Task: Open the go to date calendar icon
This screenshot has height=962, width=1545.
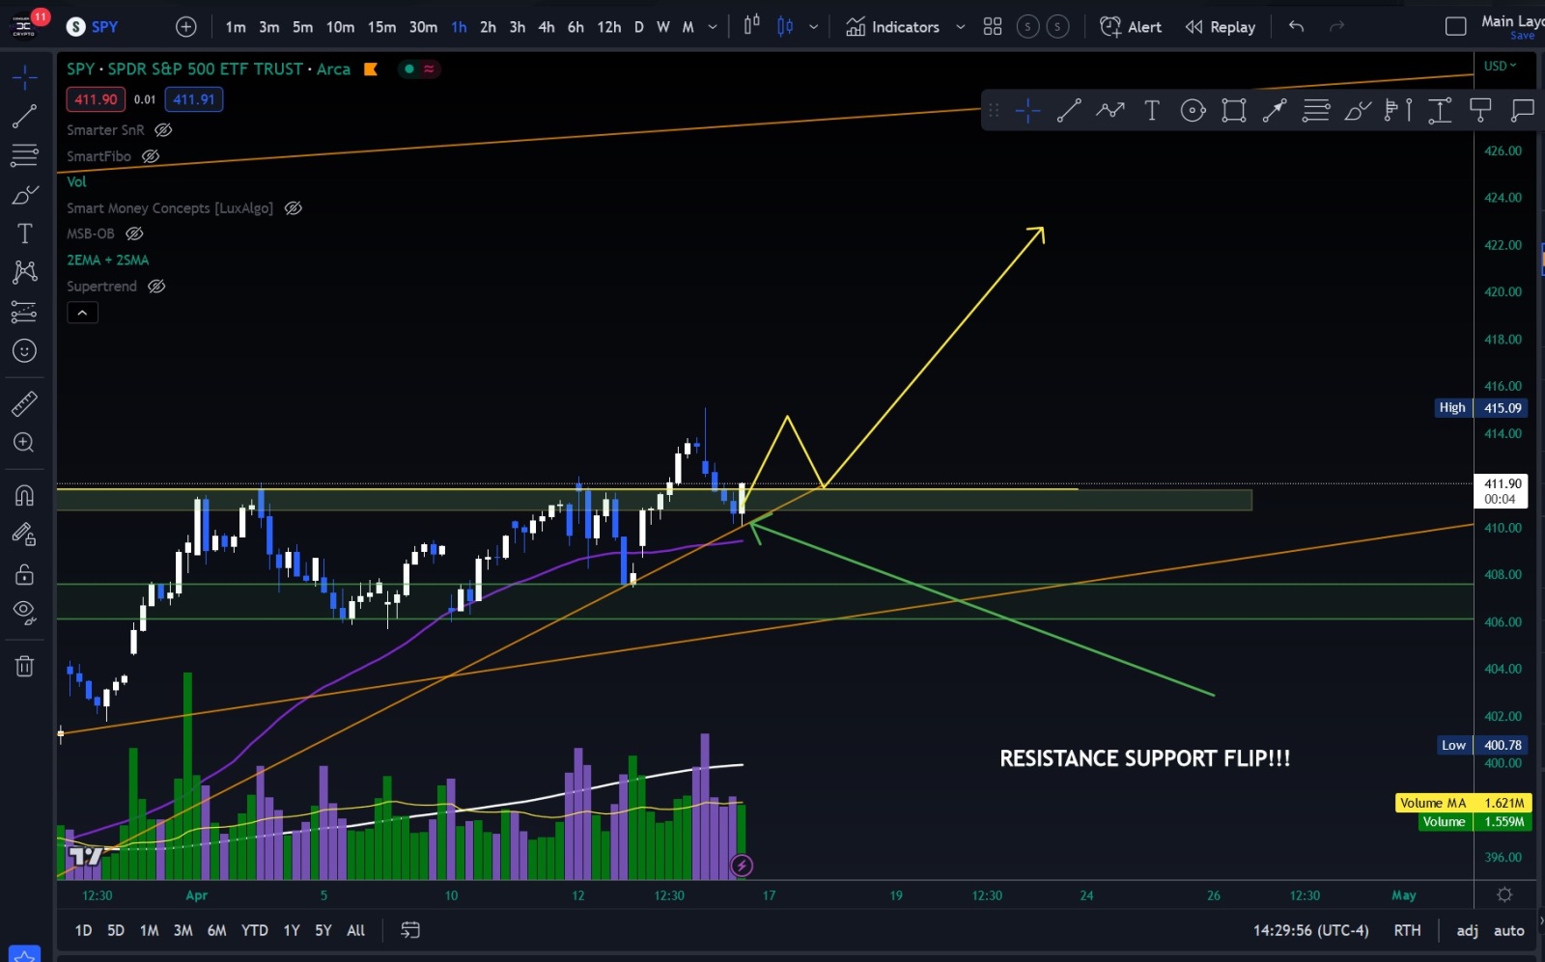Action: (410, 930)
